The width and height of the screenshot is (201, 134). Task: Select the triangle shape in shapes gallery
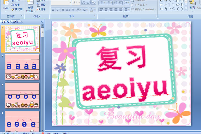pos(166,5)
